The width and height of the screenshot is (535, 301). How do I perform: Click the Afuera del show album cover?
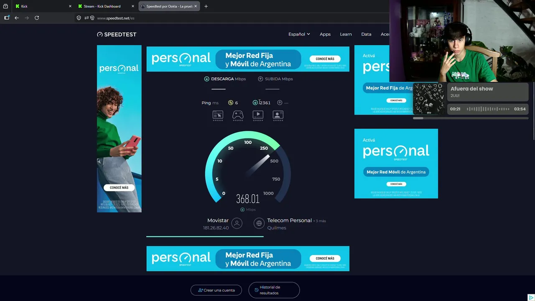pos(429,99)
